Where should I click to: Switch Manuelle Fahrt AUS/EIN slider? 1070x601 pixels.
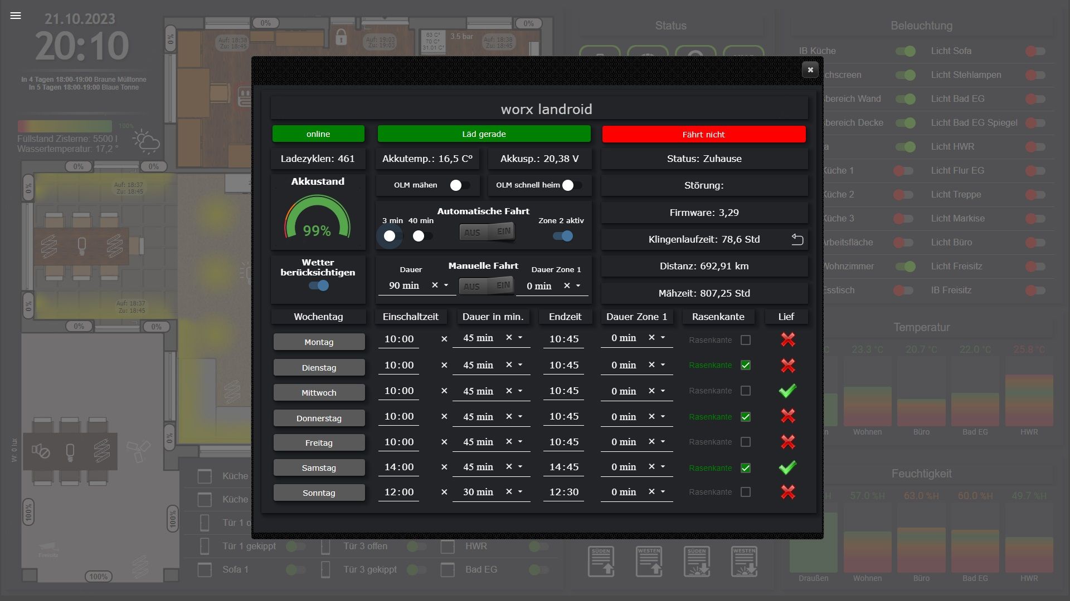click(x=487, y=286)
